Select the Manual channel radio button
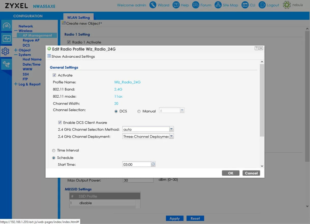Screen dimensions: 310x224 coord(139,111)
